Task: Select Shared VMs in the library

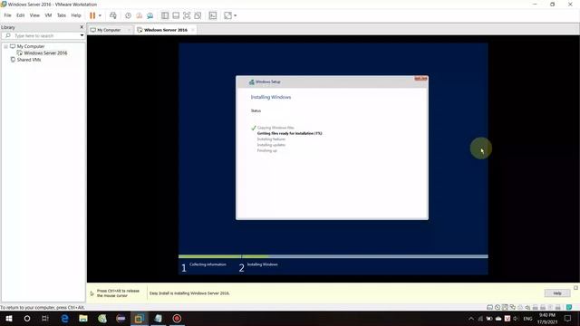Action: (29, 60)
